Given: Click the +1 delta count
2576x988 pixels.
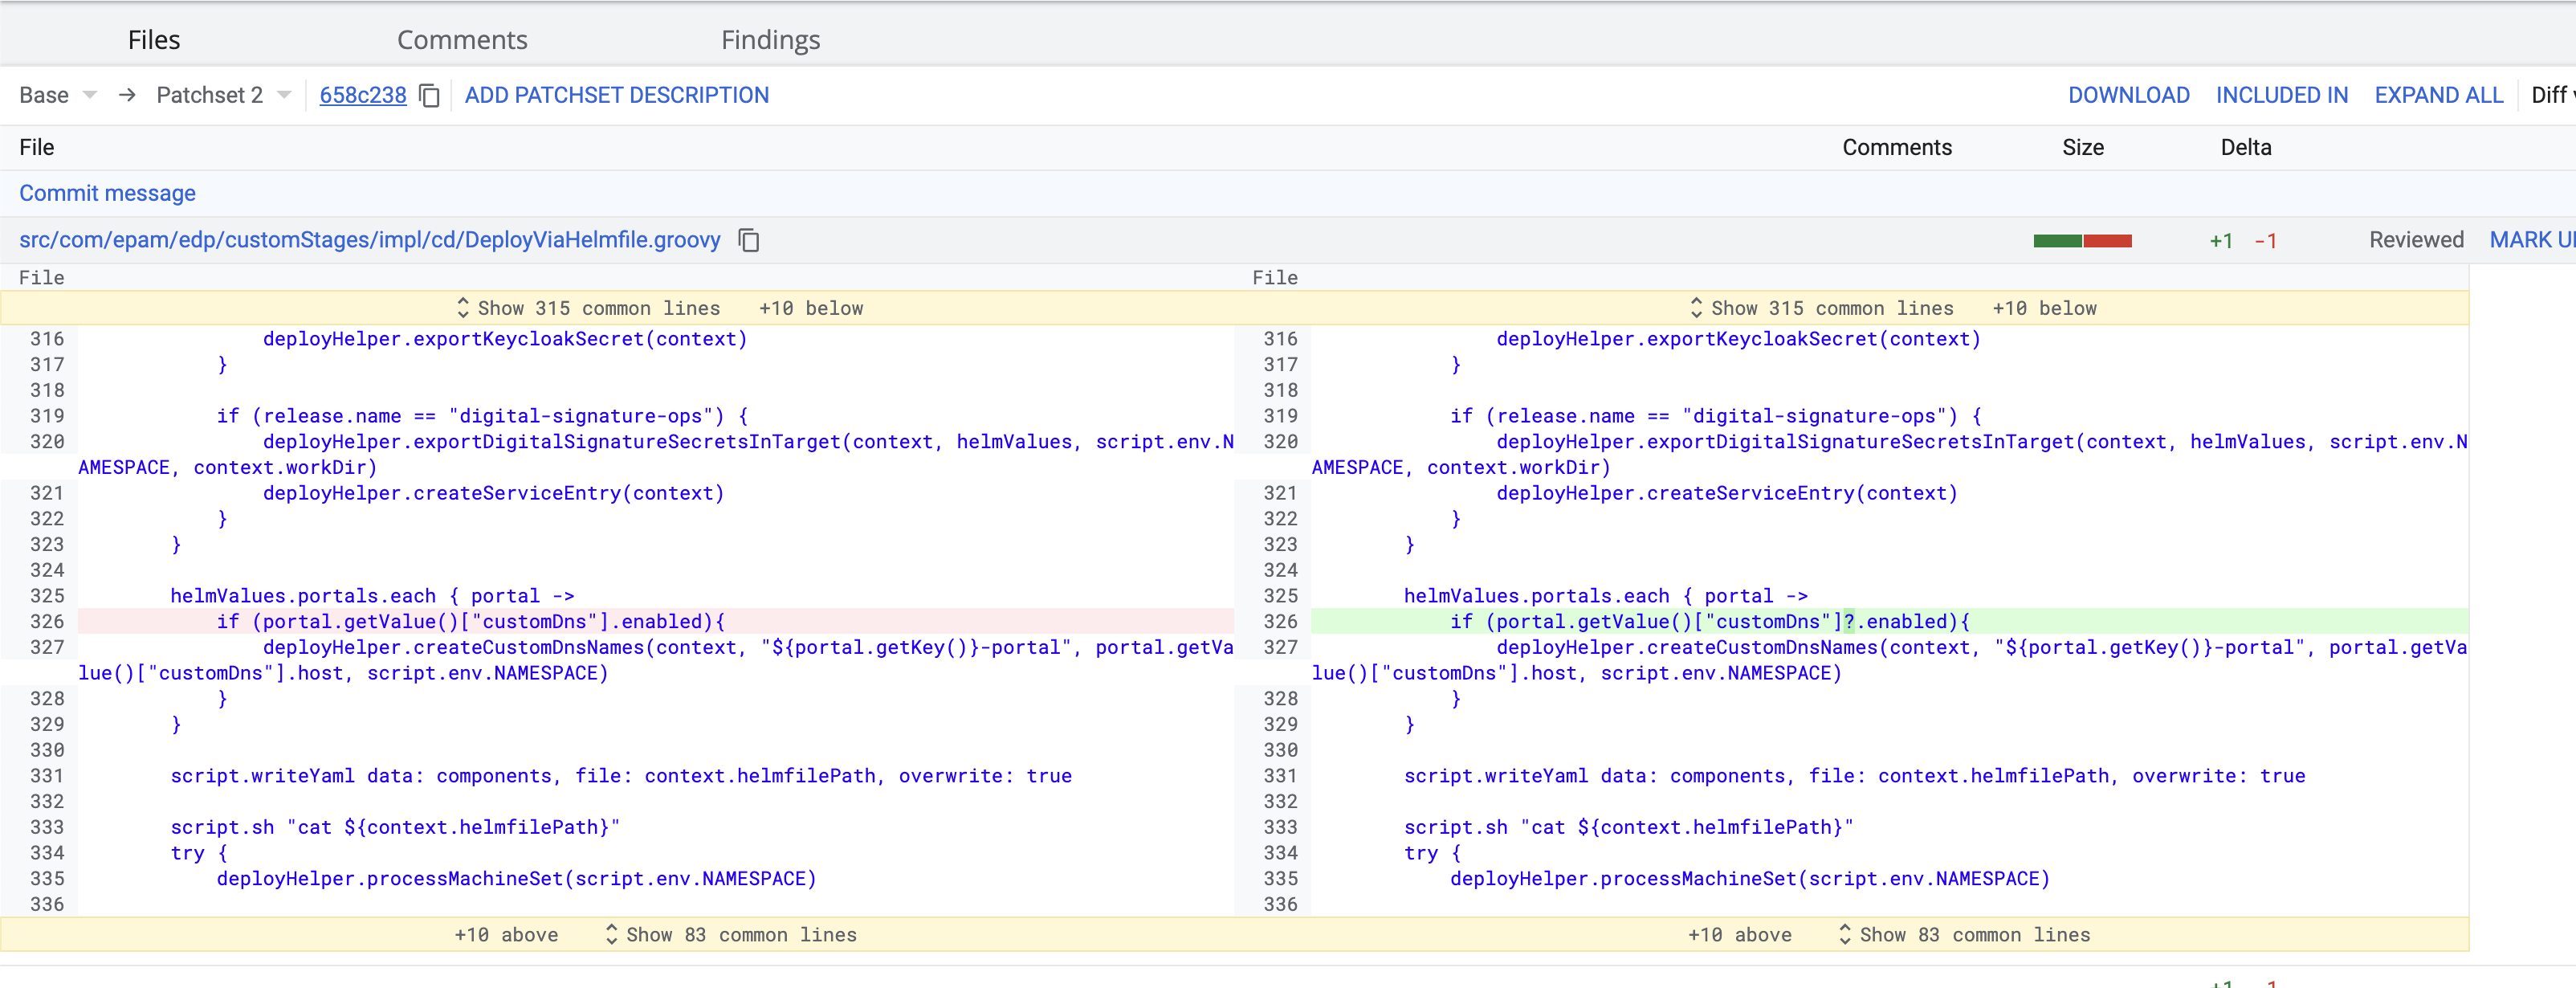Looking at the screenshot, I should tap(2221, 242).
